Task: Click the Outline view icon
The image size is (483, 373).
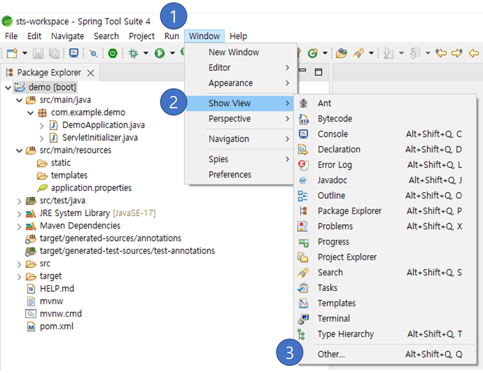Action: tap(303, 196)
